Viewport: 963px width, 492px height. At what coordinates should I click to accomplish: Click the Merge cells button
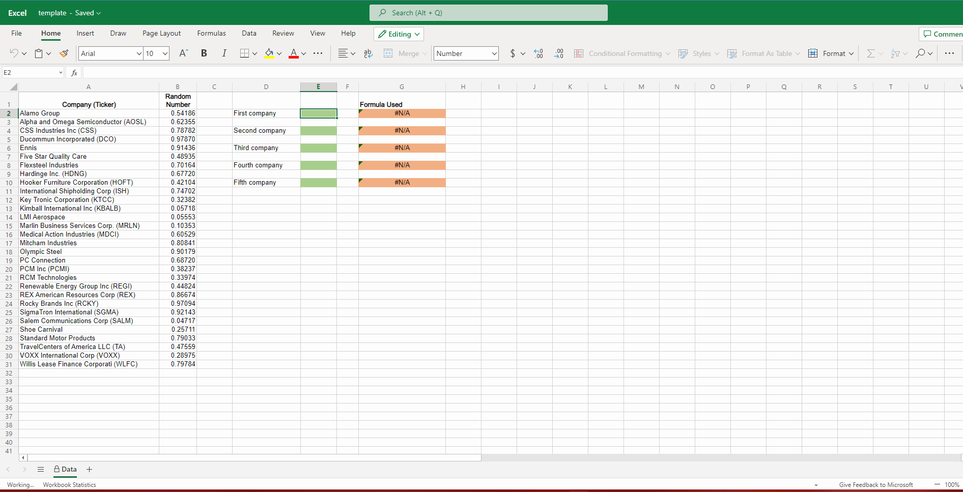pos(405,53)
